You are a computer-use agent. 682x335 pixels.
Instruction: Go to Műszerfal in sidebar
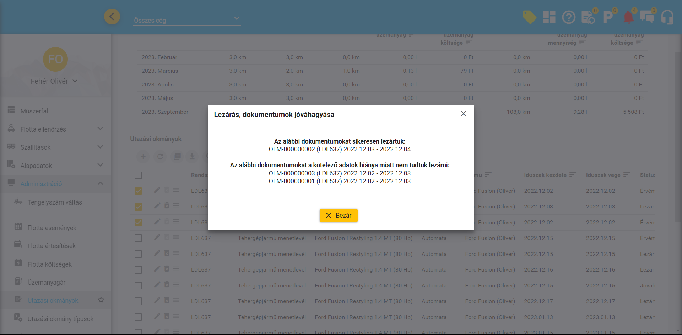34,111
